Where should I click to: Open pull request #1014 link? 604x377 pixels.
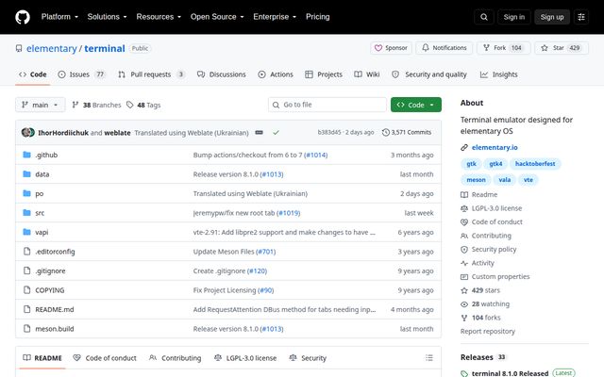click(x=315, y=155)
